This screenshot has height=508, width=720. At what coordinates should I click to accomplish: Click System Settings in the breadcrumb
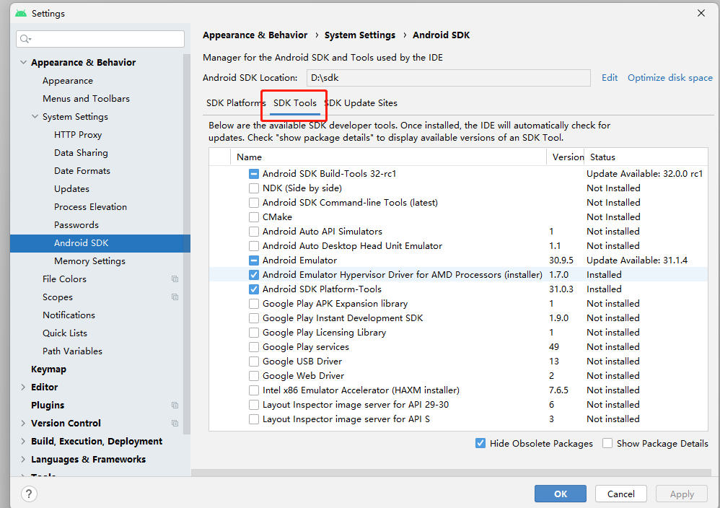359,35
